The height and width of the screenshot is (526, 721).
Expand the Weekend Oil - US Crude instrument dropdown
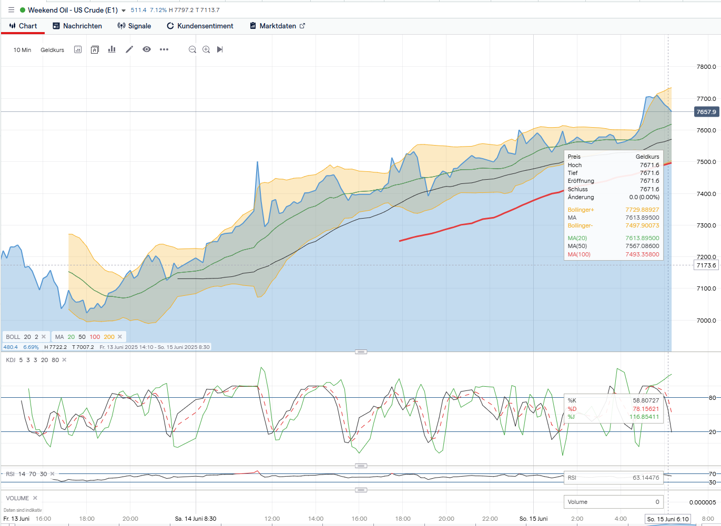click(124, 11)
